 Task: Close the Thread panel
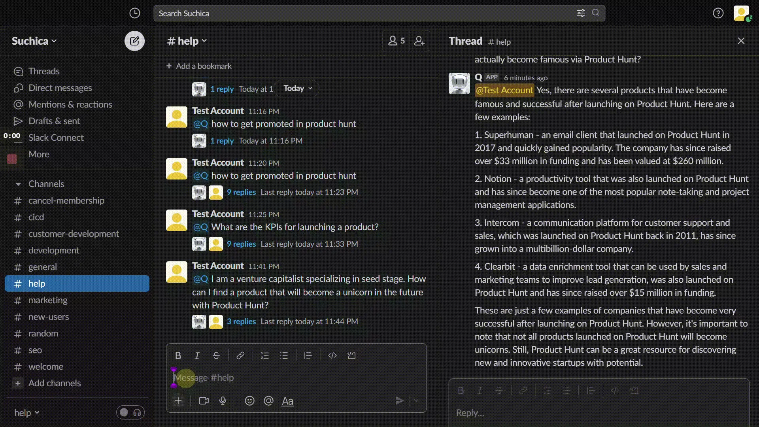(x=741, y=41)
